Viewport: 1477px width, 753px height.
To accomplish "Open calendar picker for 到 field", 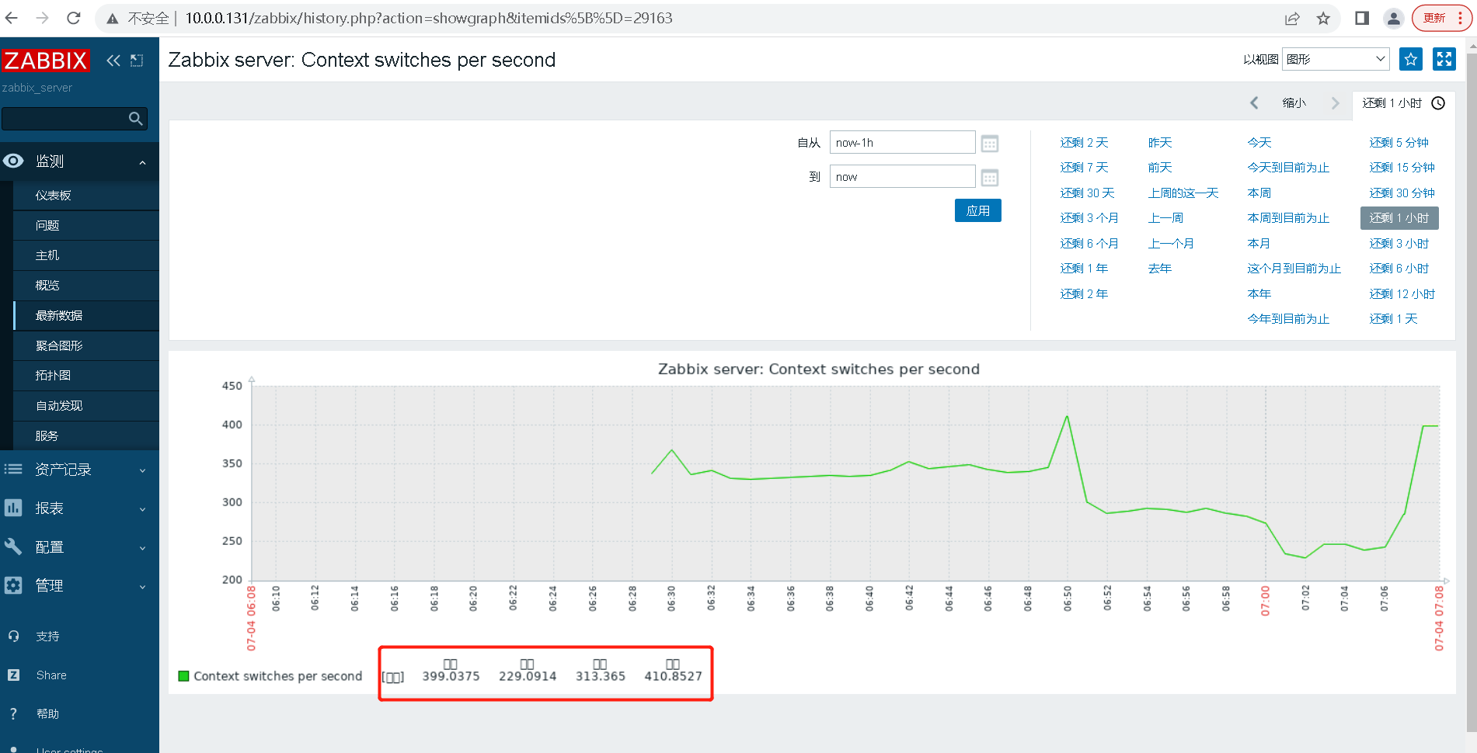I will [x=989, y=178].
